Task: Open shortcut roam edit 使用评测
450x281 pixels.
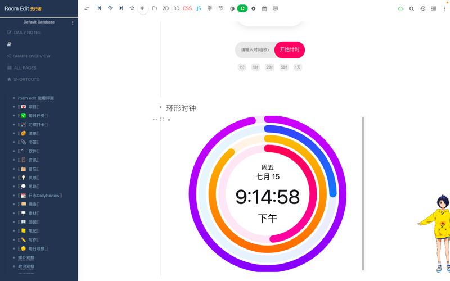Action: [x=36, y=98]
